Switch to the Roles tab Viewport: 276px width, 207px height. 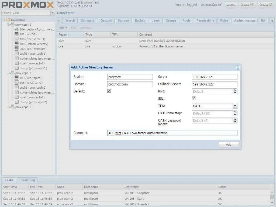coord(224,20)
